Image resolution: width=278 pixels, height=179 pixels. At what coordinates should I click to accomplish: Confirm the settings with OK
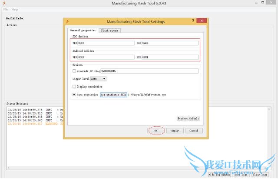pyautogui.click(x=156, y=131)
